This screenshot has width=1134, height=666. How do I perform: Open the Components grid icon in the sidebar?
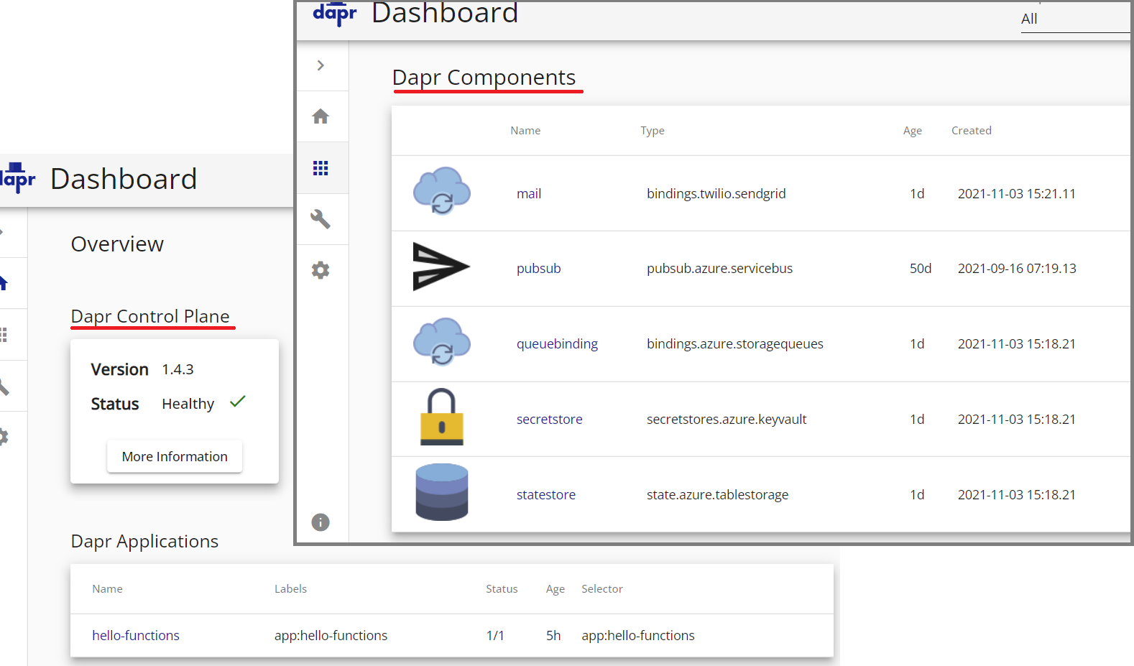coord(321,168)
